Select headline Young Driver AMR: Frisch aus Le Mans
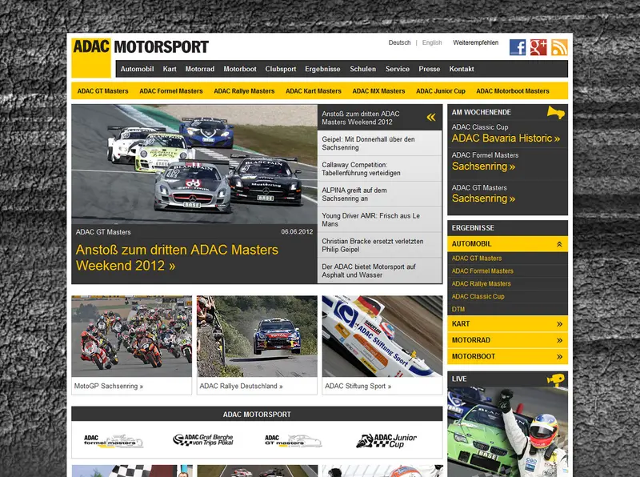 click(379, 220)
